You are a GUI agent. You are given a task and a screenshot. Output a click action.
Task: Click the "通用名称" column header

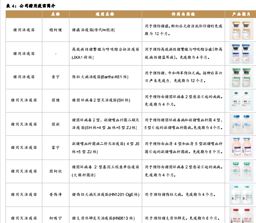pos(105,14)
